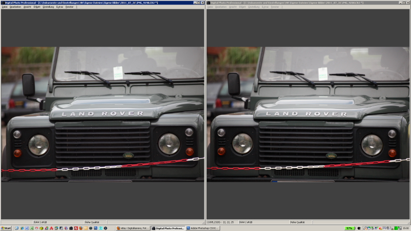Click the red Adobe quick launch icon
Image resolution: width=411 pixels, height=231 pixels.
(x=52, y=228)
